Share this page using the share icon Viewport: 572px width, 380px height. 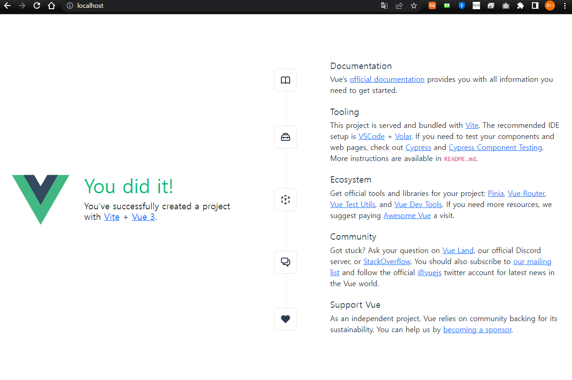399,6
